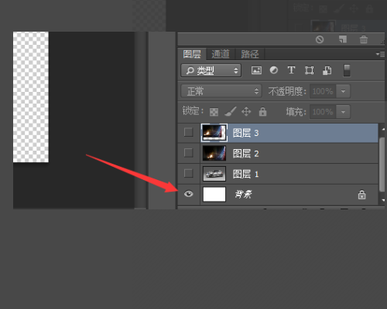This screenshot has width=387, height=309.
Task: Click the trash delete icon
Action: coord(364,39)
